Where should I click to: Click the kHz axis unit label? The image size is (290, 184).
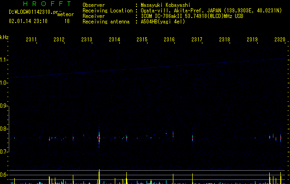coord(4,37)
